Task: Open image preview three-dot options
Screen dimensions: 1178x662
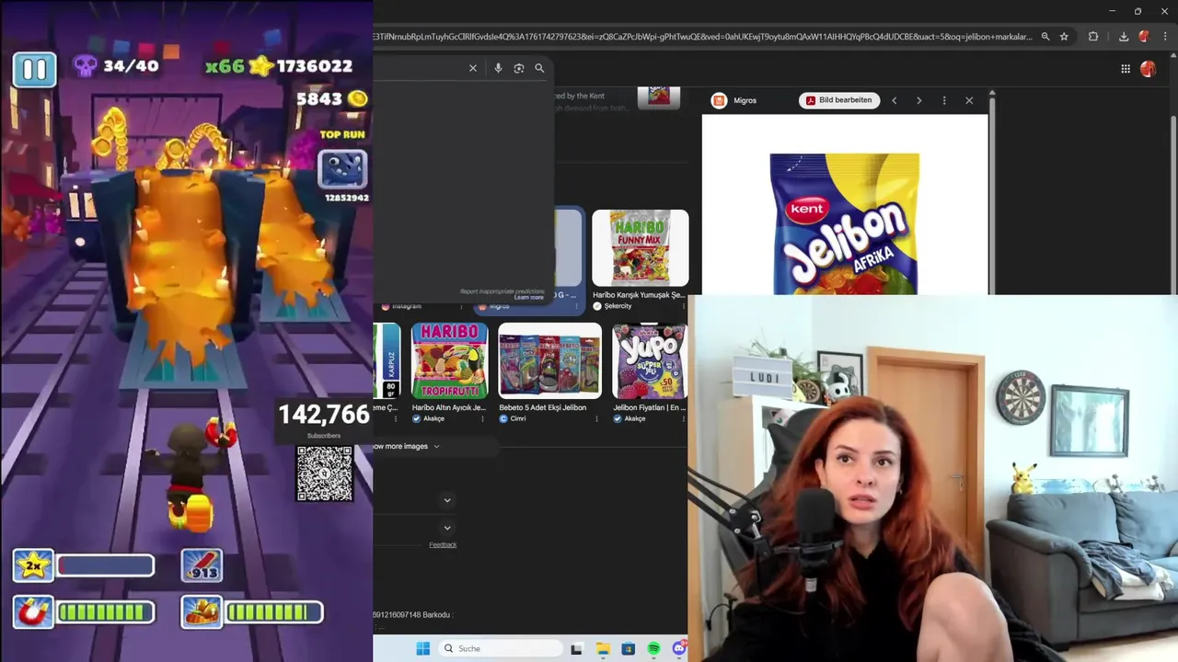Action: [944, 100]
